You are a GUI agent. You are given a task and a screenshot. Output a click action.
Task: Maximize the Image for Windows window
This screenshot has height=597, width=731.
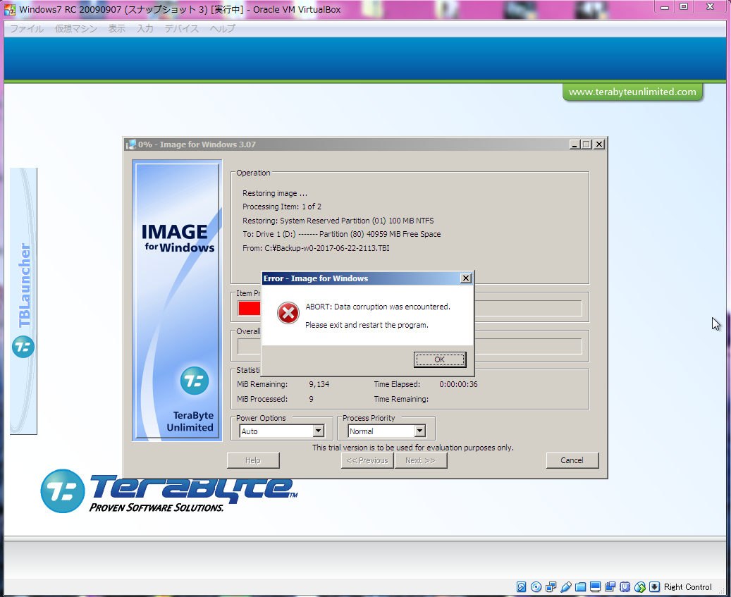pyautogui.click(x=586, y=144)
